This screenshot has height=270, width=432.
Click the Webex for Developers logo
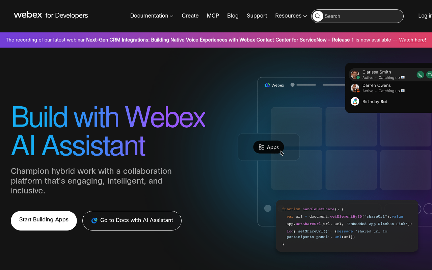point(51,15)
